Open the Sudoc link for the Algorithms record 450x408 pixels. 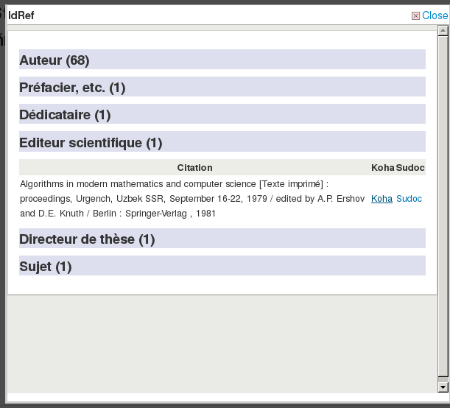coord(409,199)
